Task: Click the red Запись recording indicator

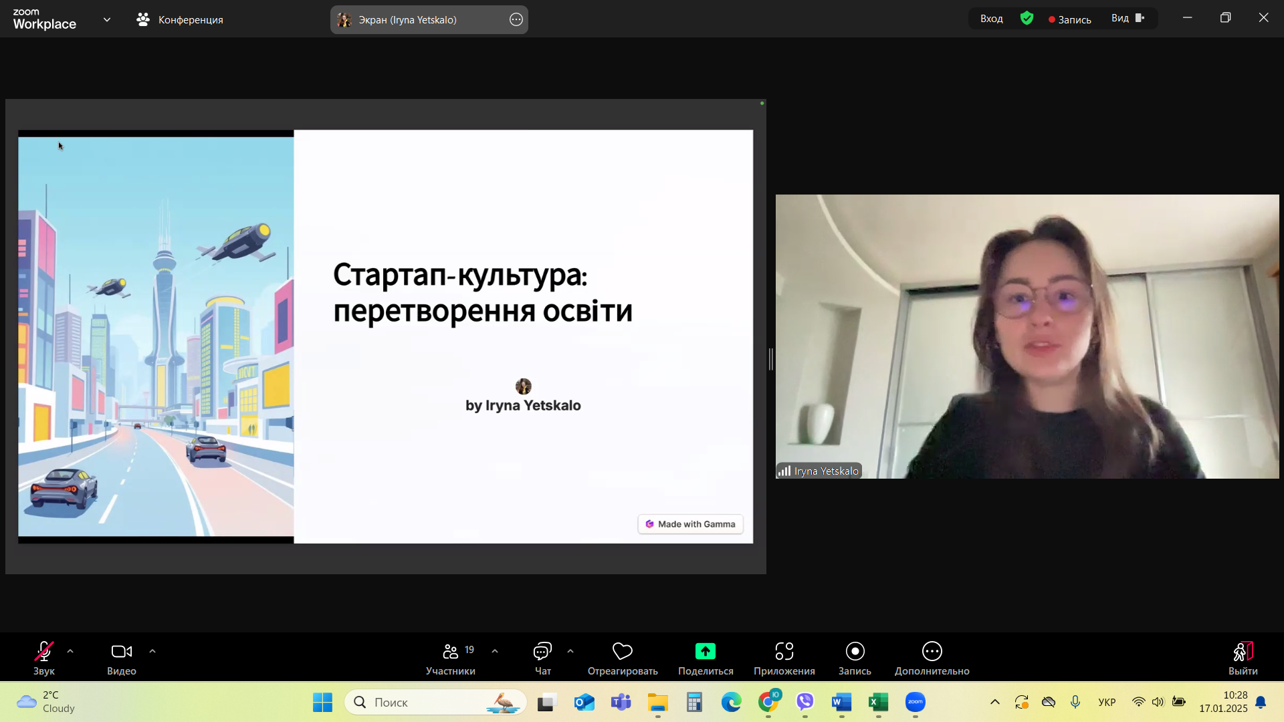Action: [x=1070, y=19]
